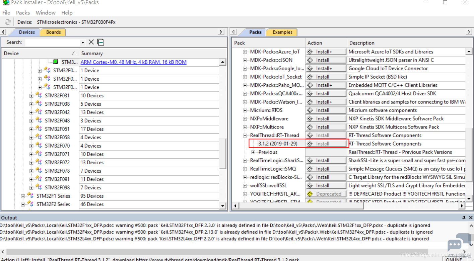Image resolution: width=474 pixels, height=261 pixels.
Task: Click the refresh packs toolbar icon
Action: coord(7,22)
